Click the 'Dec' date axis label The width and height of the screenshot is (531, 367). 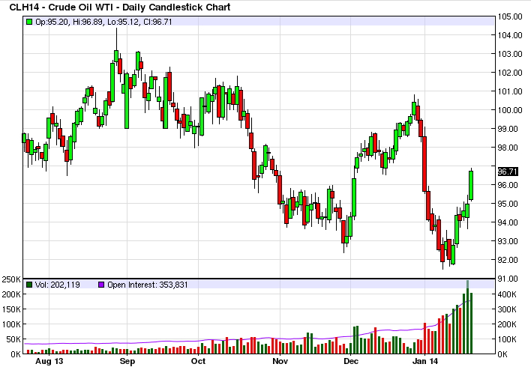point(351,361)
